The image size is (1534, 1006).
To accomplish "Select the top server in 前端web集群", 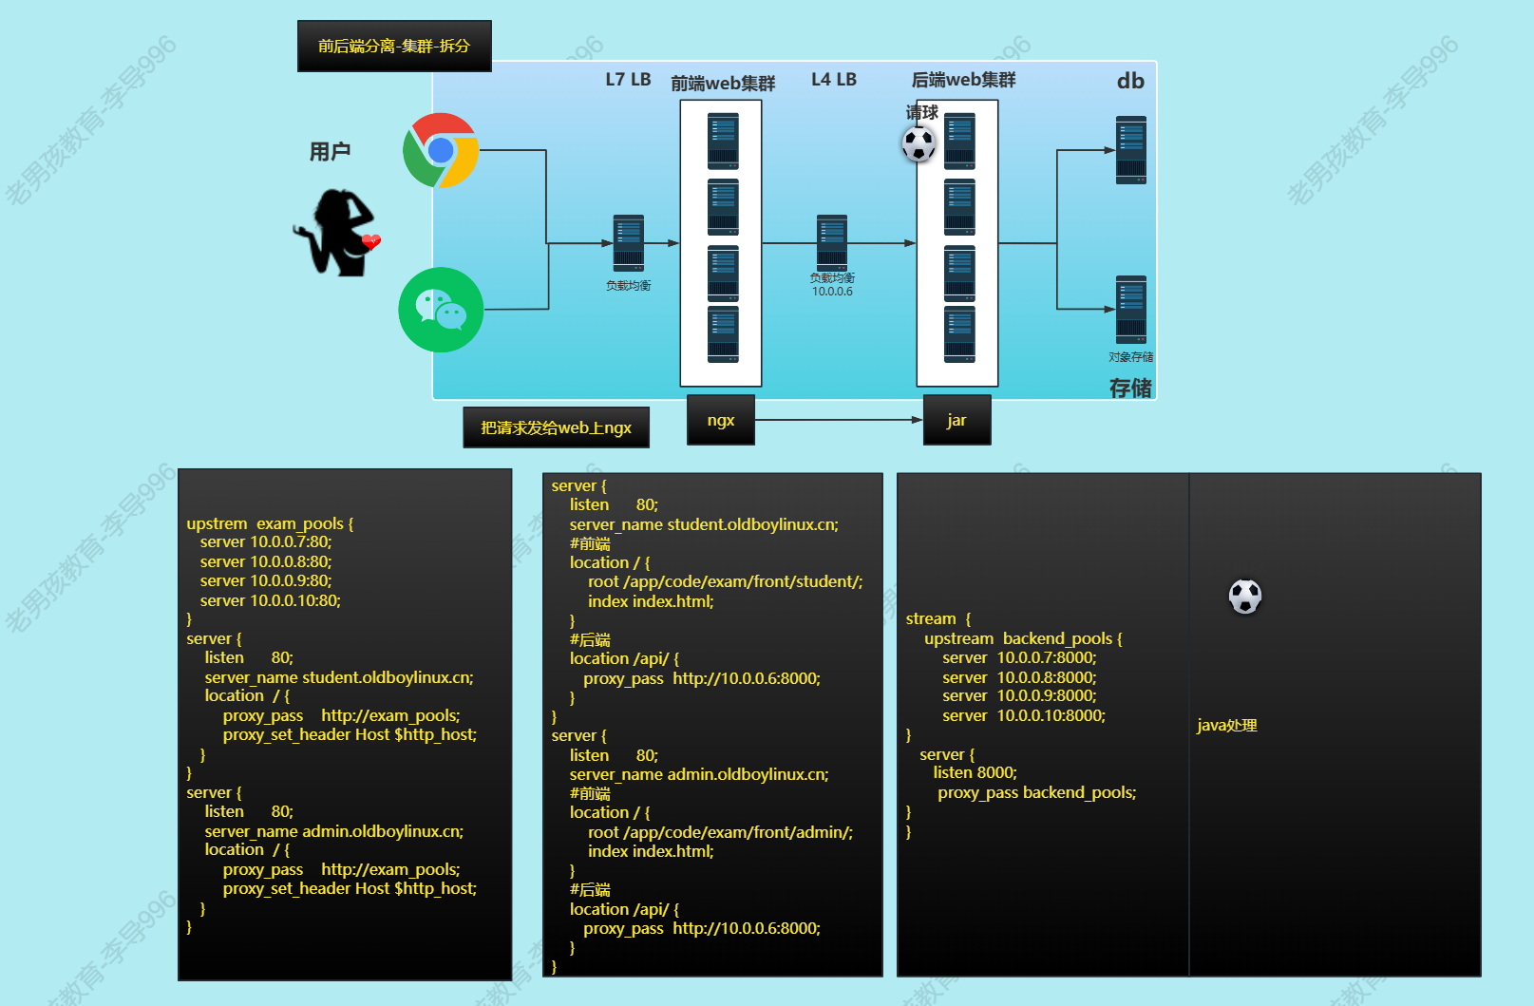I will [x=722, y=141].
